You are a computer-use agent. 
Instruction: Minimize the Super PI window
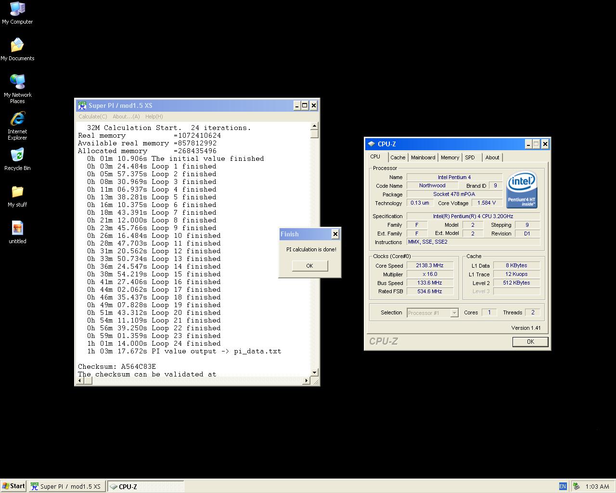point(297,105)
